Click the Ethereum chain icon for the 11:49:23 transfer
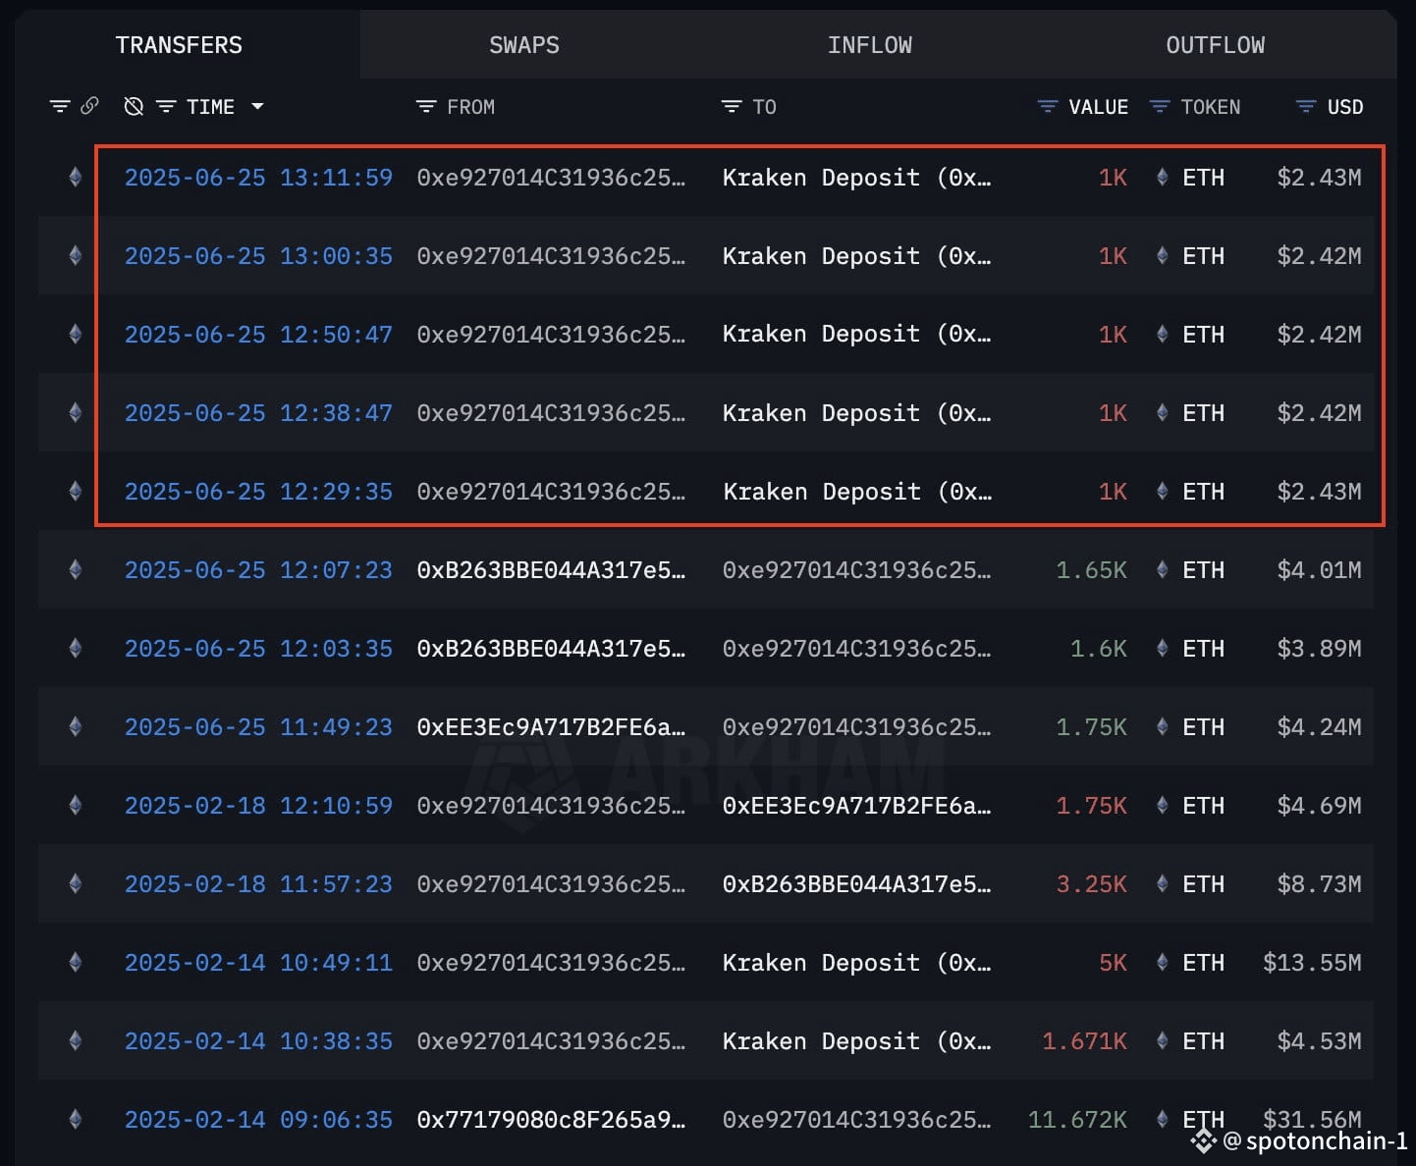 [76, 727]
